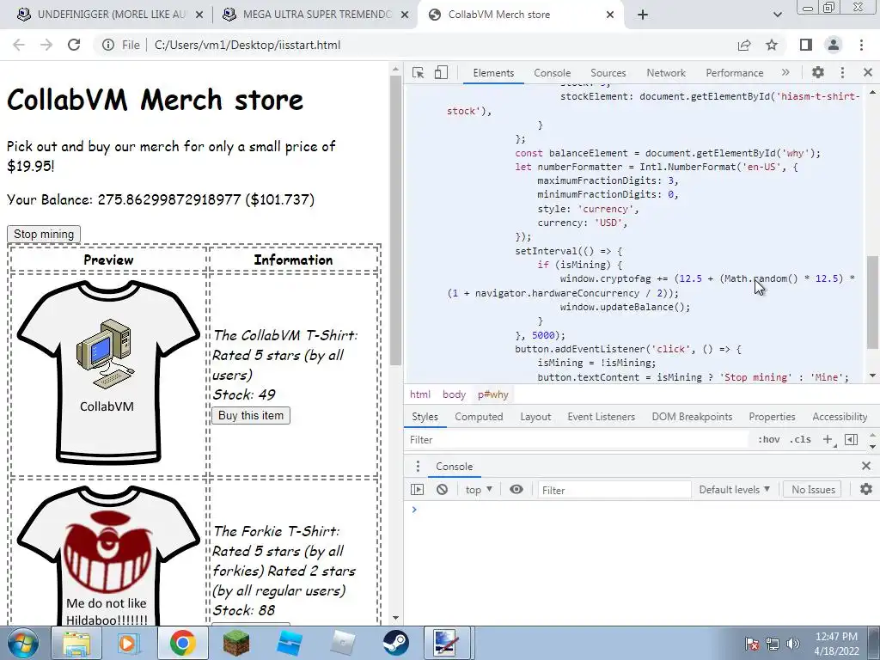Image resolution: width=880 pixels, height=660 pixels.
Task: Open console settings gear icon
Action: 866,489
